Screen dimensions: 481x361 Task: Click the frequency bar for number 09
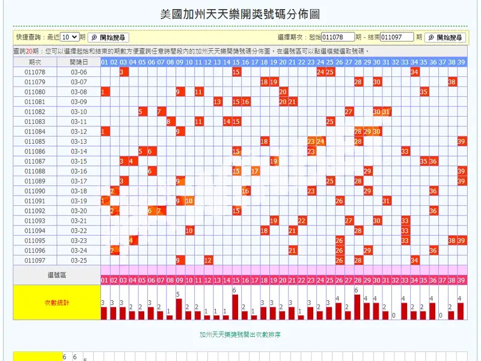tap(179, 309)
